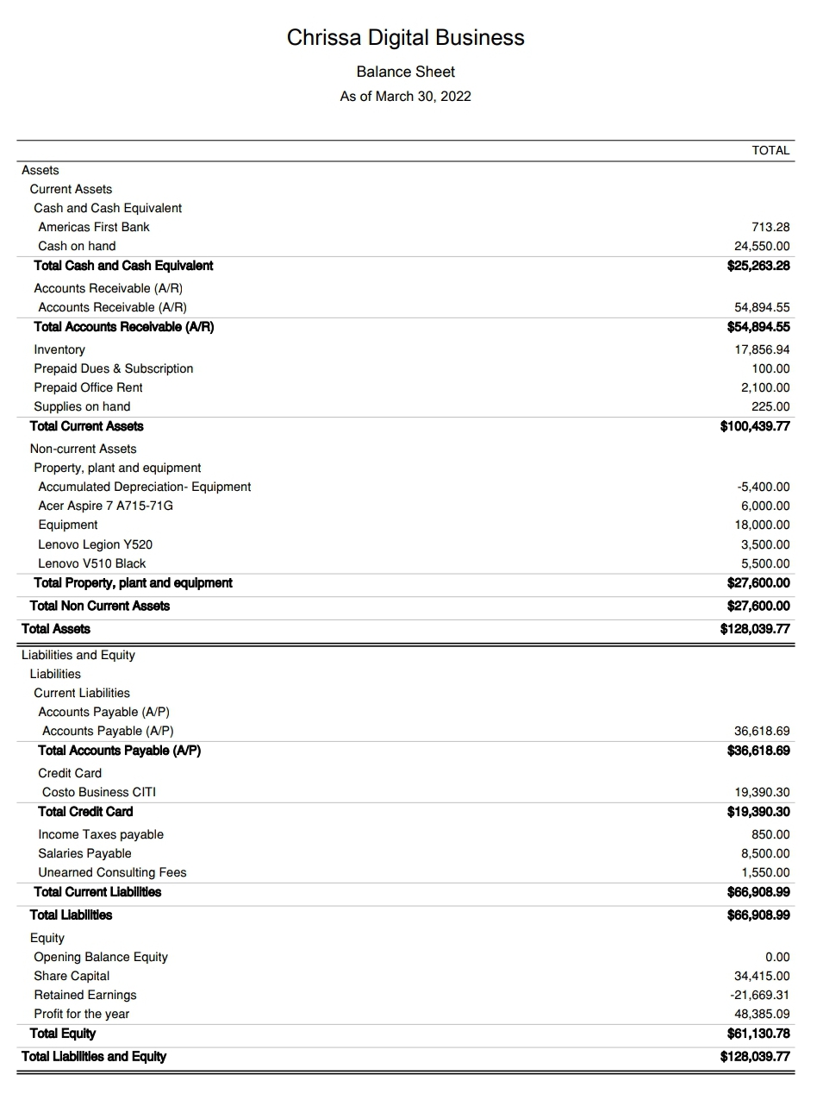Image resolution: width=823 pixels, height=1119 pixels.
Task: Open the Income Taxes payable amount 850.00
Action: (770, 834)
